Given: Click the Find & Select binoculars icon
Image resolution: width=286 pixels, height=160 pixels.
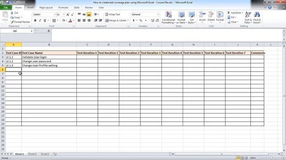Looking at the screenshot, I should pyautogui.click(x=257, y=15).
